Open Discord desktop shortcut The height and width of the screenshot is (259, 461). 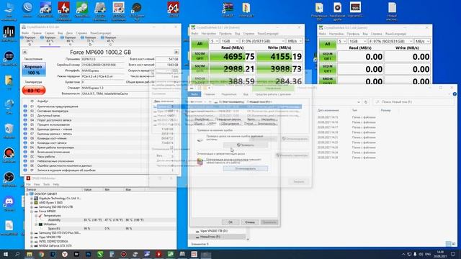coord(9,204)
